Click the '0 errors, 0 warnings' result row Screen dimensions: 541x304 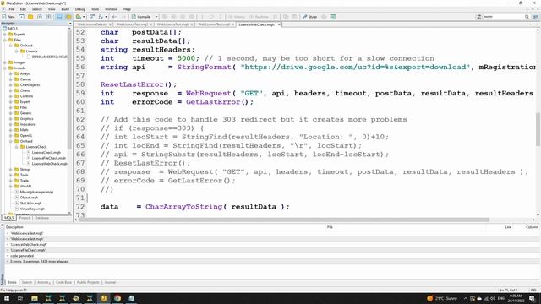point(272,262)
